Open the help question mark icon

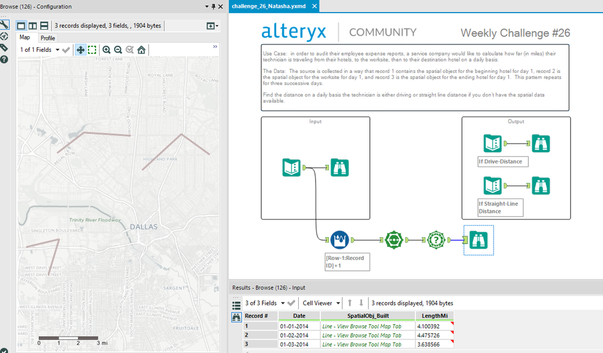4,59
